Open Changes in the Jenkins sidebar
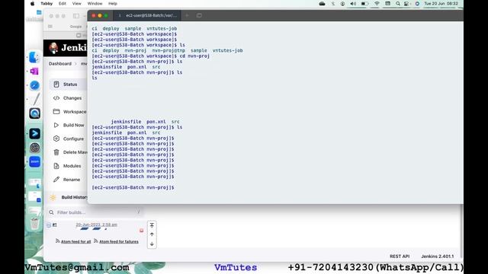 (69, 98)
